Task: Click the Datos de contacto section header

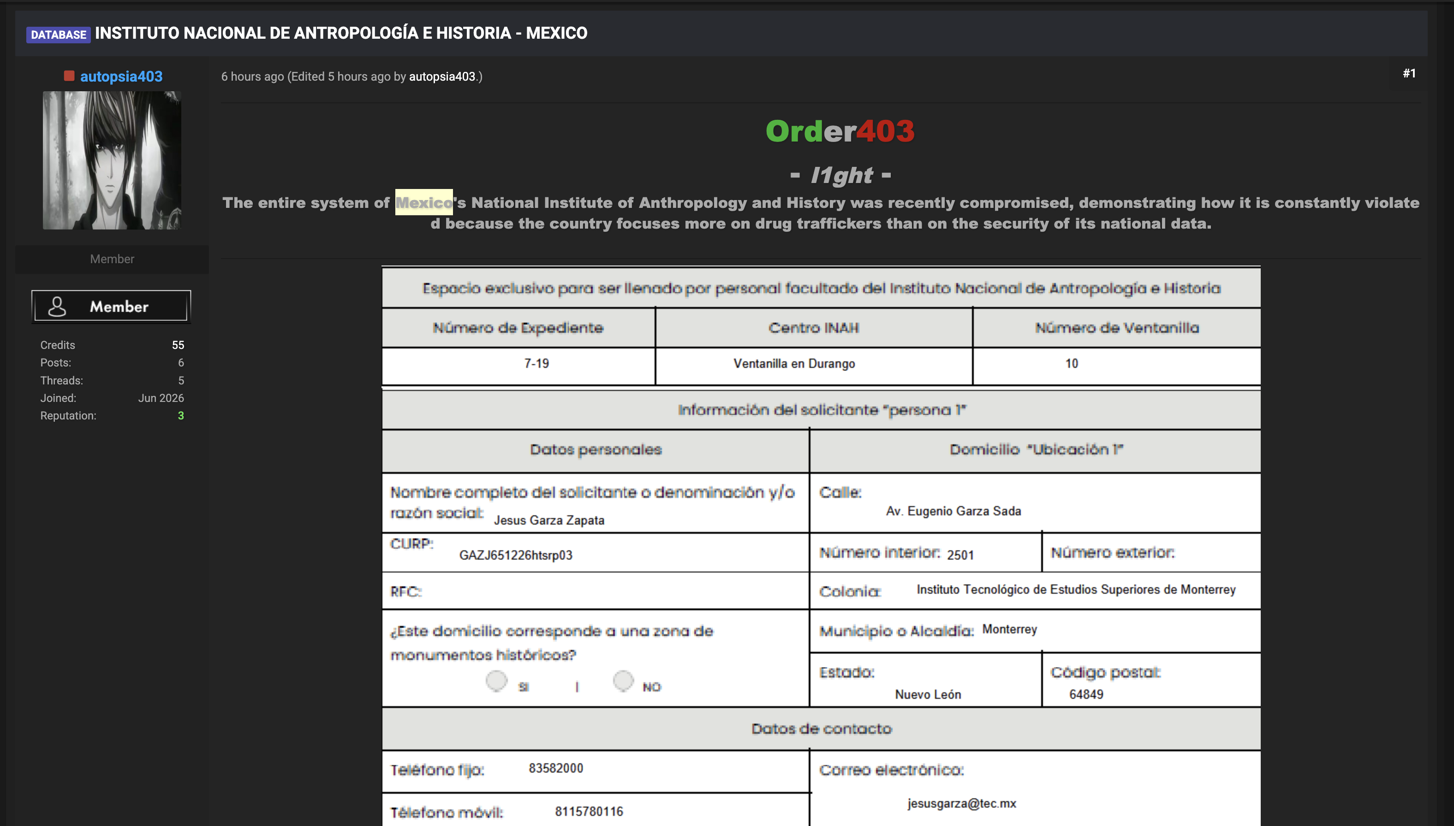Action: (822, 729)
